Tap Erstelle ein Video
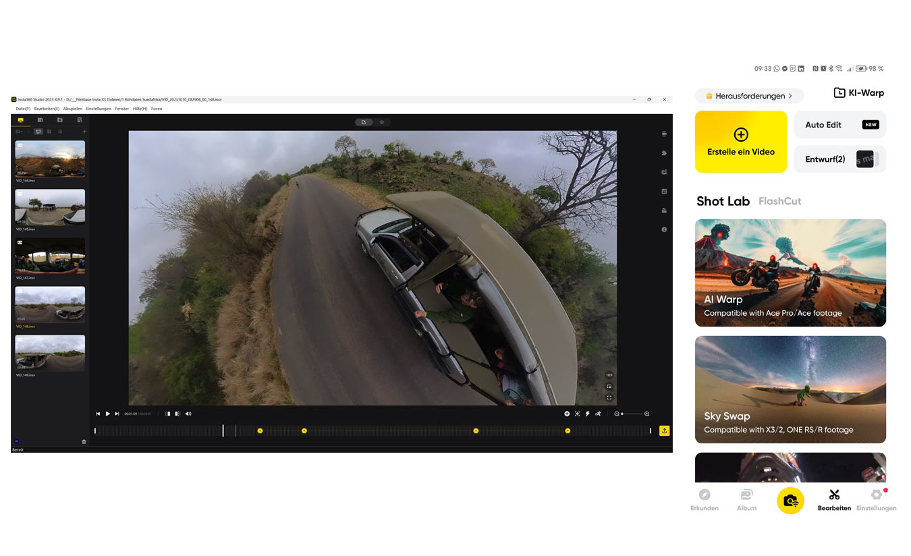 741,142
